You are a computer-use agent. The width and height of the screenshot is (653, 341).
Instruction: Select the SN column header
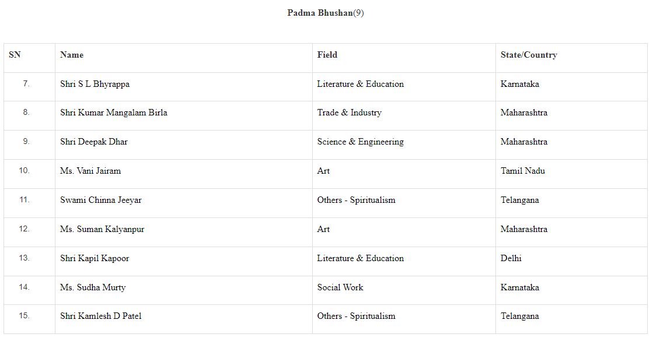15,55
